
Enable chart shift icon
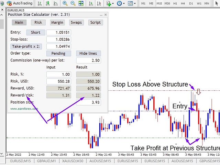coord(99,3)
